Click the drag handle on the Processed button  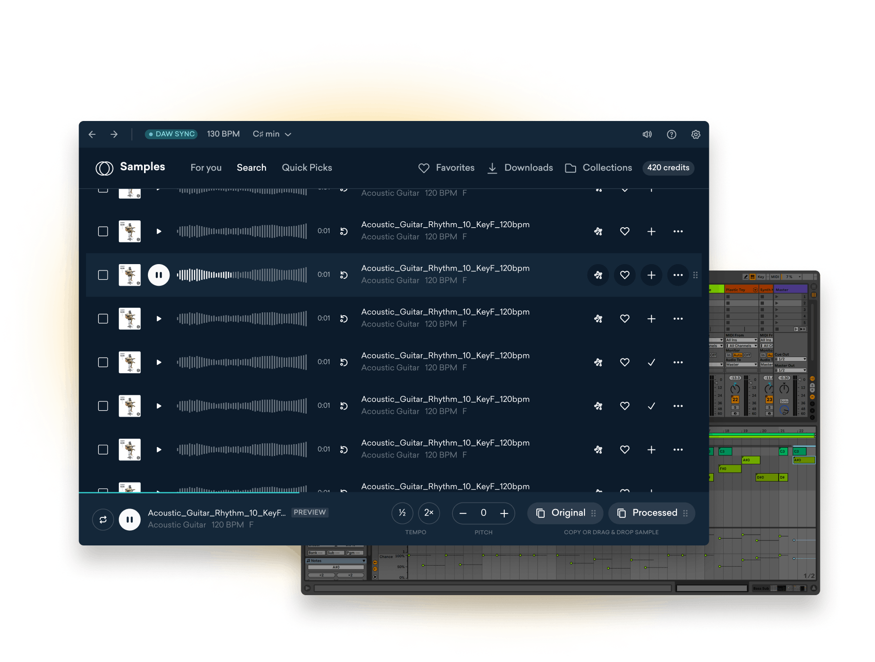(x=685, y=513)
